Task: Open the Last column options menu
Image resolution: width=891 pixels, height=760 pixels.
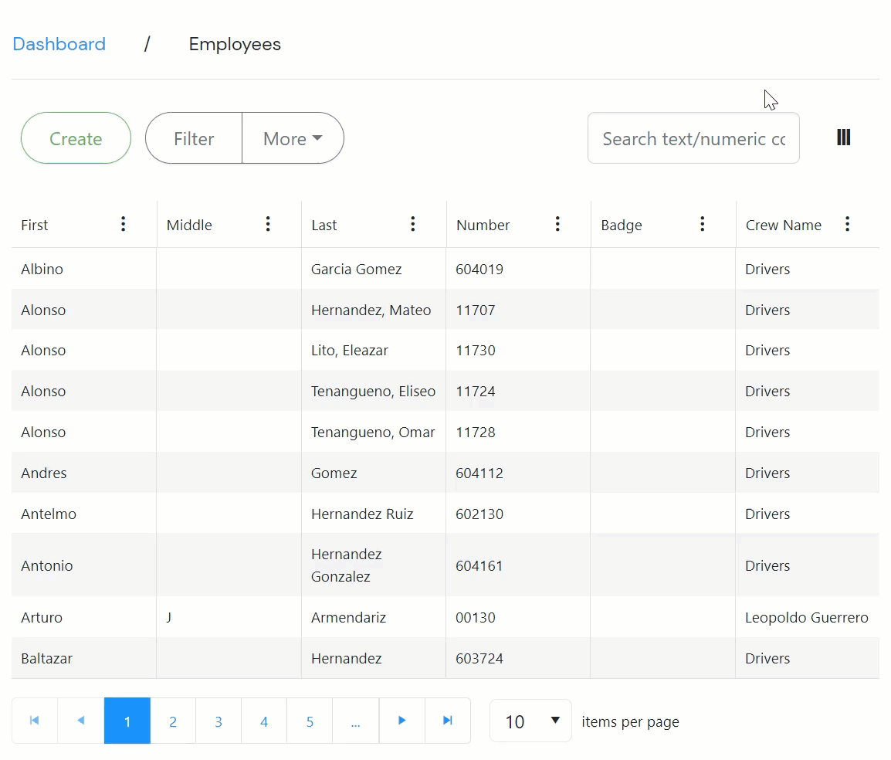Action: click(413, 224)
